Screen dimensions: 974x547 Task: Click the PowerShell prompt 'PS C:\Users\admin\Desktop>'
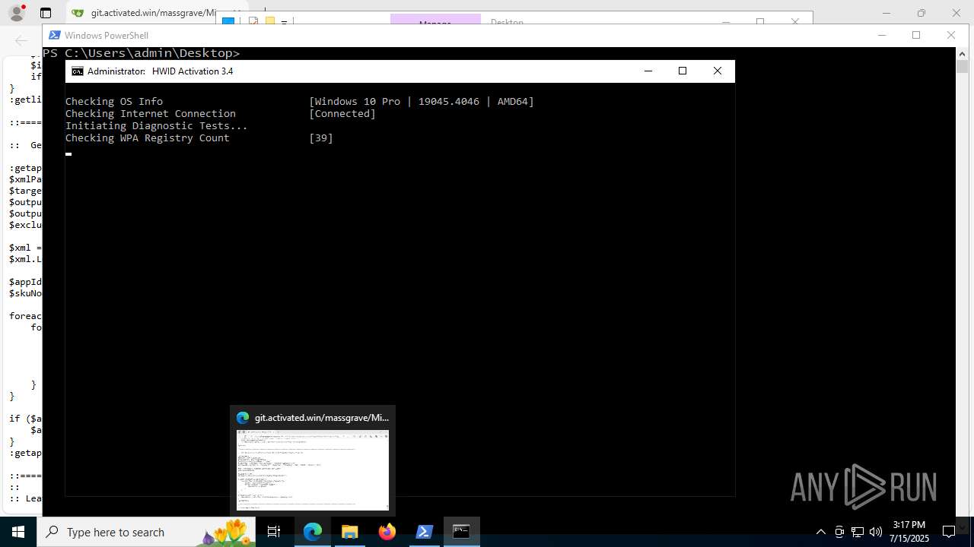tap(142, 53)
